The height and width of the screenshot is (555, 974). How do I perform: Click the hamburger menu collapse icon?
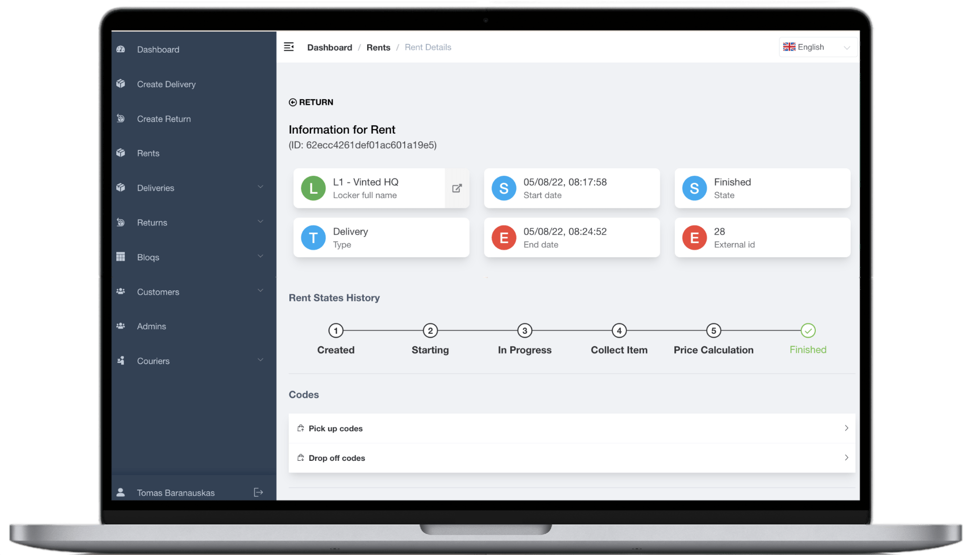pyautogui.click(x=289, y=47)
